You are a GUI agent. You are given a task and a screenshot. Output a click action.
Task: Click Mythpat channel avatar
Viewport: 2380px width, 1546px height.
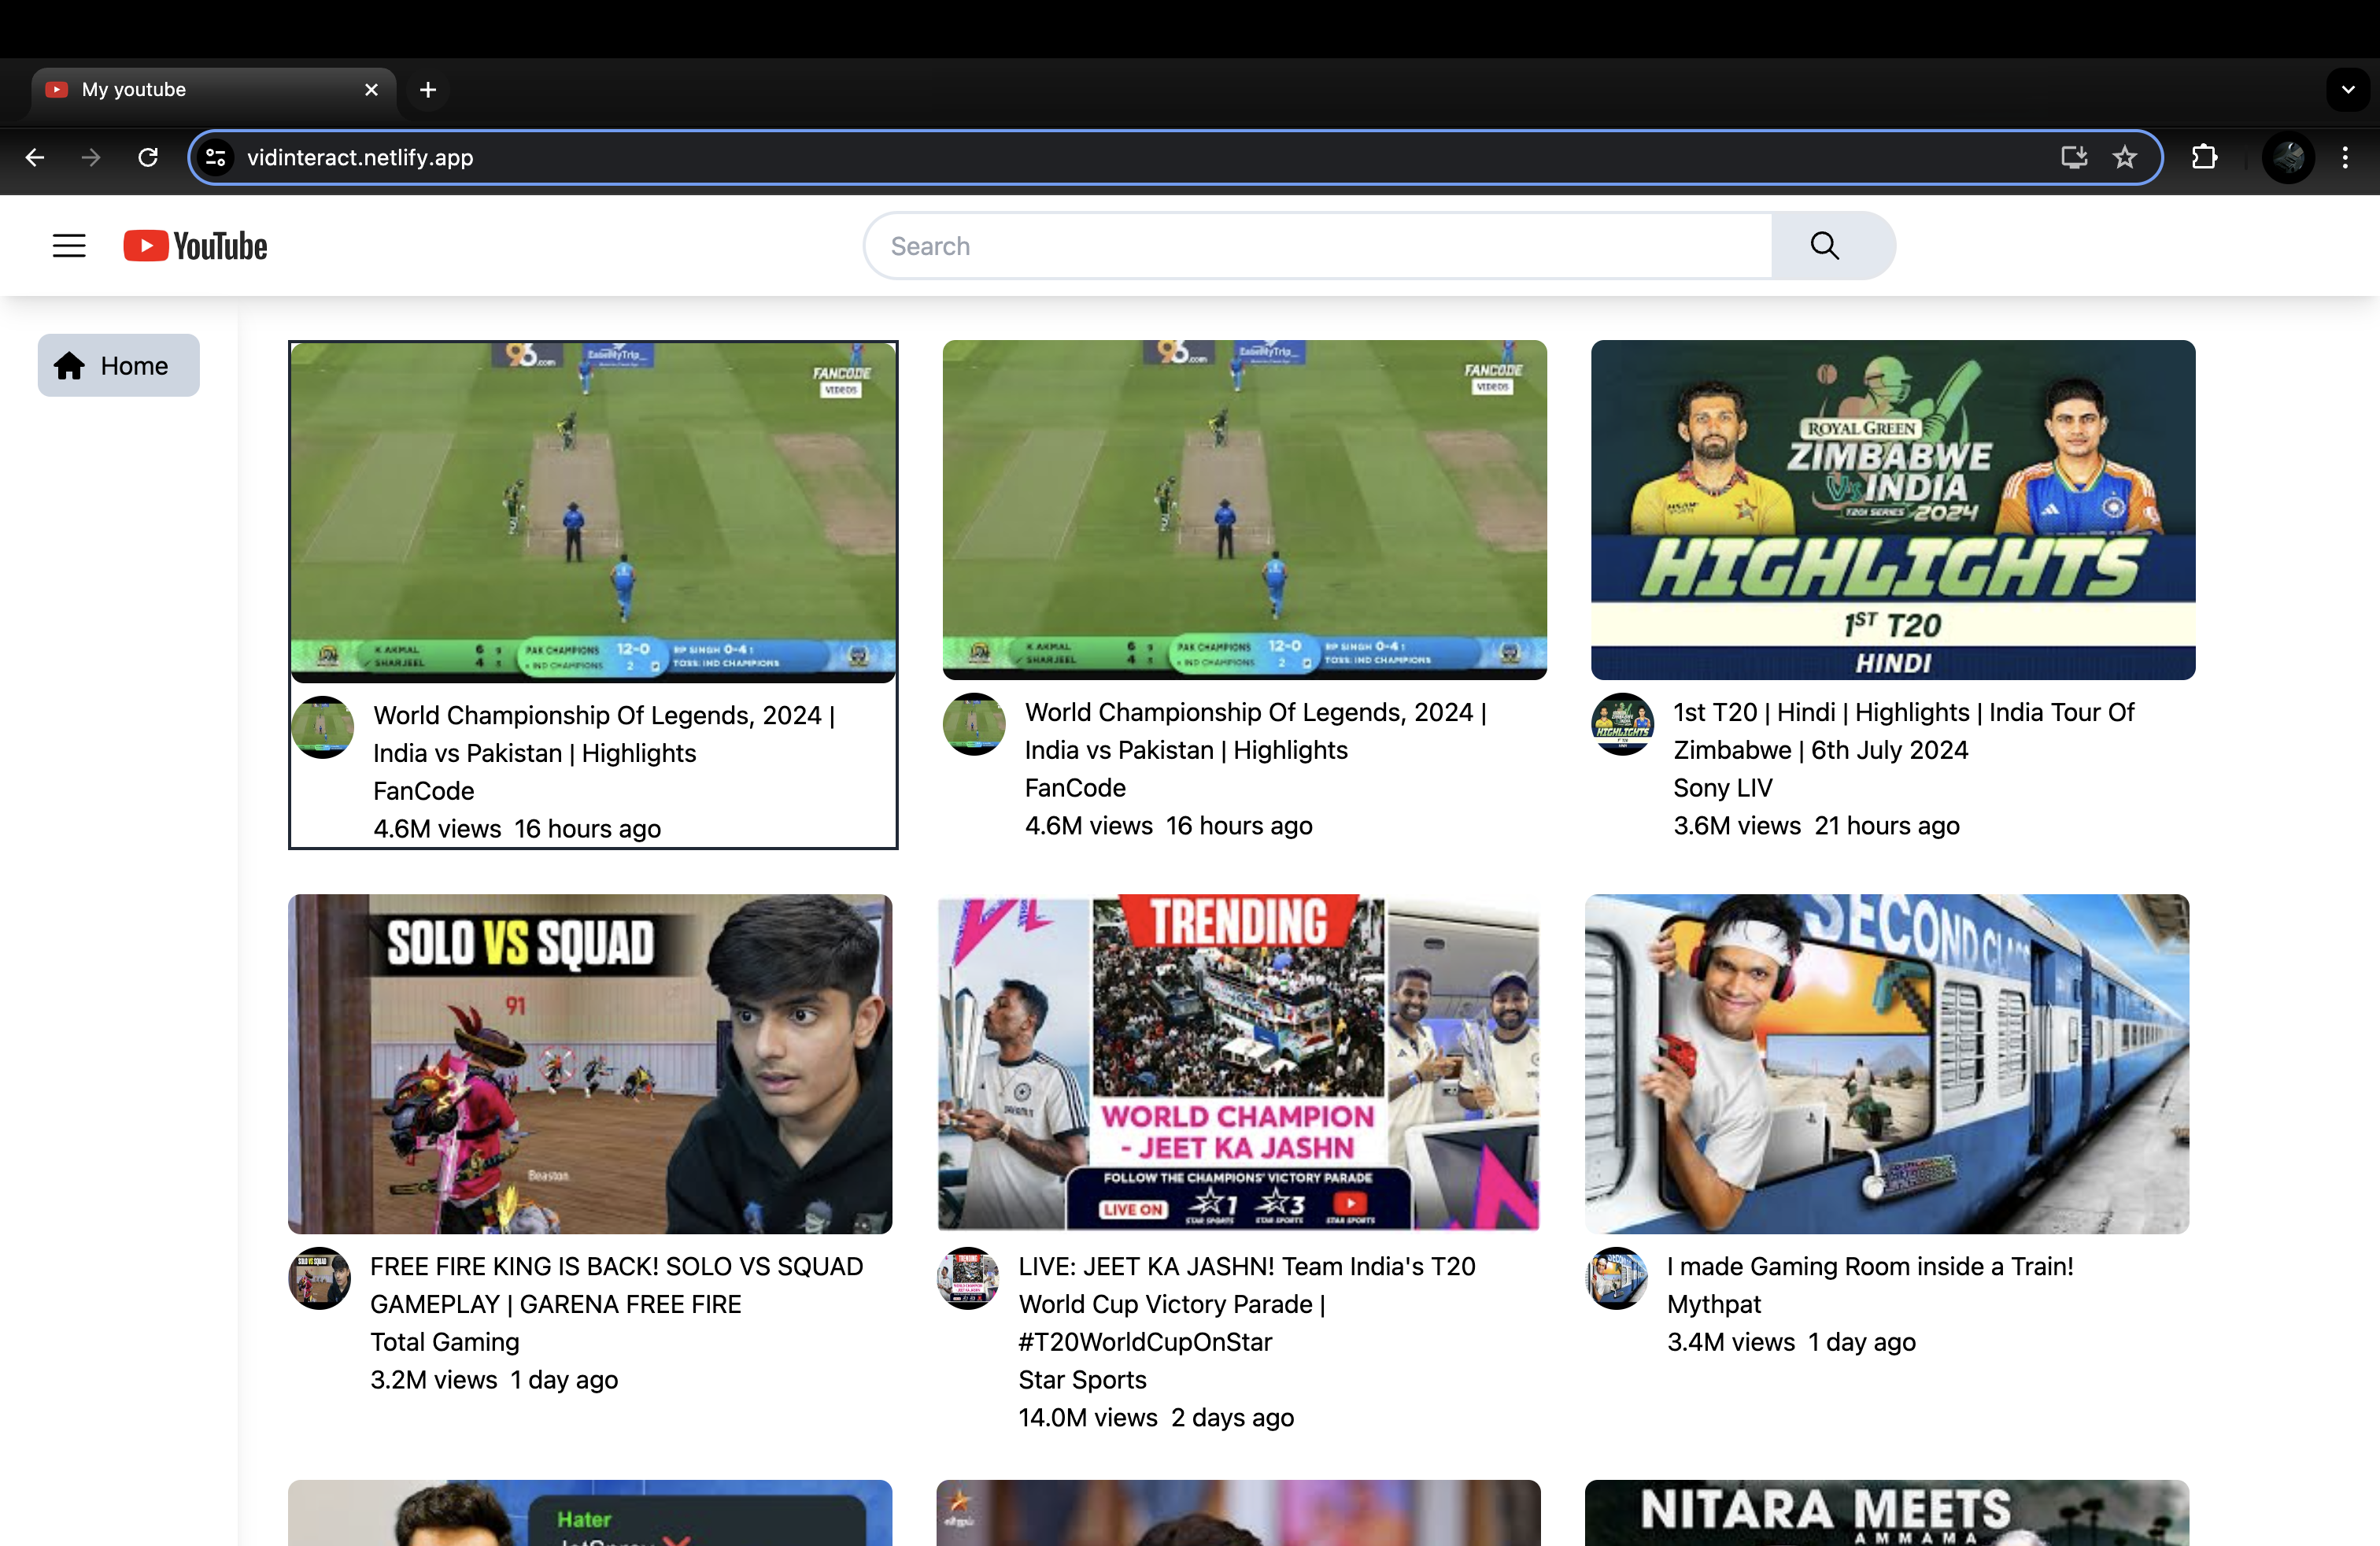pos(1616,1278)
